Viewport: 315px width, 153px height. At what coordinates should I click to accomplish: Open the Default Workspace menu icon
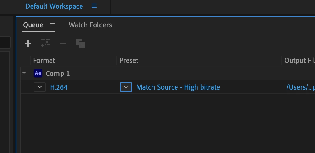coord(94,6)
